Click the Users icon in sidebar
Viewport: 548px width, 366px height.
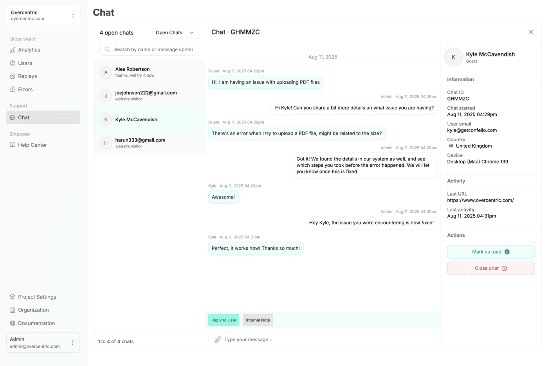13,63
